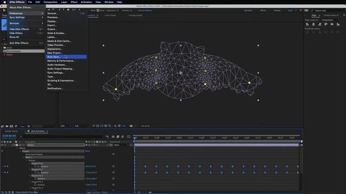Open viewer resolution Full dropdown

82,126
